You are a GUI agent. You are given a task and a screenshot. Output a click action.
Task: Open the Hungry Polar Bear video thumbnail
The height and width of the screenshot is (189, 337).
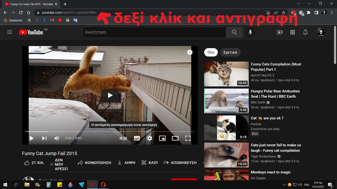tap(226, 101)
